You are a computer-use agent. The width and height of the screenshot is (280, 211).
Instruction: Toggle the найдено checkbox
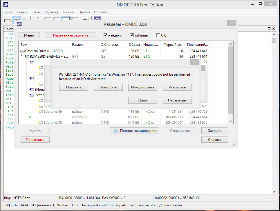105,35
